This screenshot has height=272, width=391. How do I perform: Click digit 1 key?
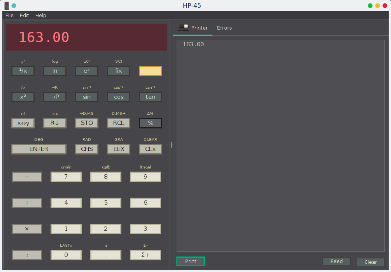pyautogui.click(x=66, y=229)
